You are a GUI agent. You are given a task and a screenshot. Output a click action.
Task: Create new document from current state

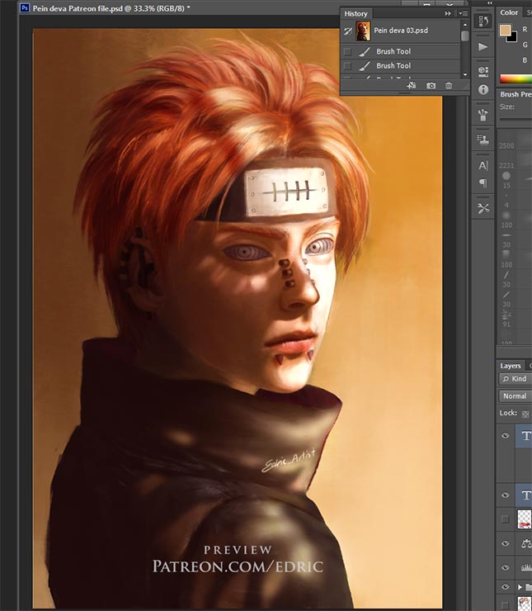(x=412, y=85)
